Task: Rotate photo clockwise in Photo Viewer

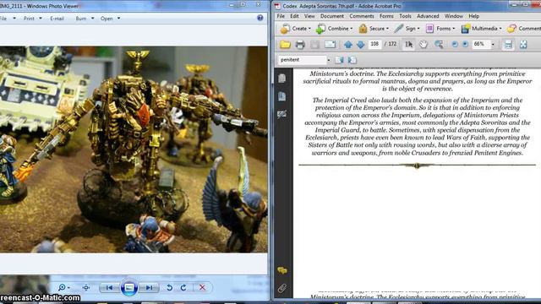Action: pos(183,287)
